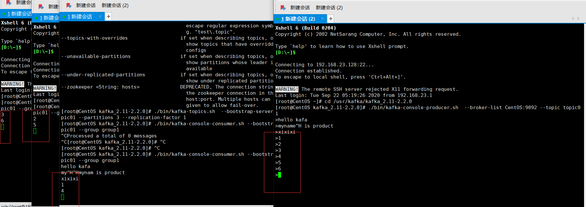586x207 pixels.
Task: Click the '--unavailable-partitions' option text
Action: click(96, 56)
